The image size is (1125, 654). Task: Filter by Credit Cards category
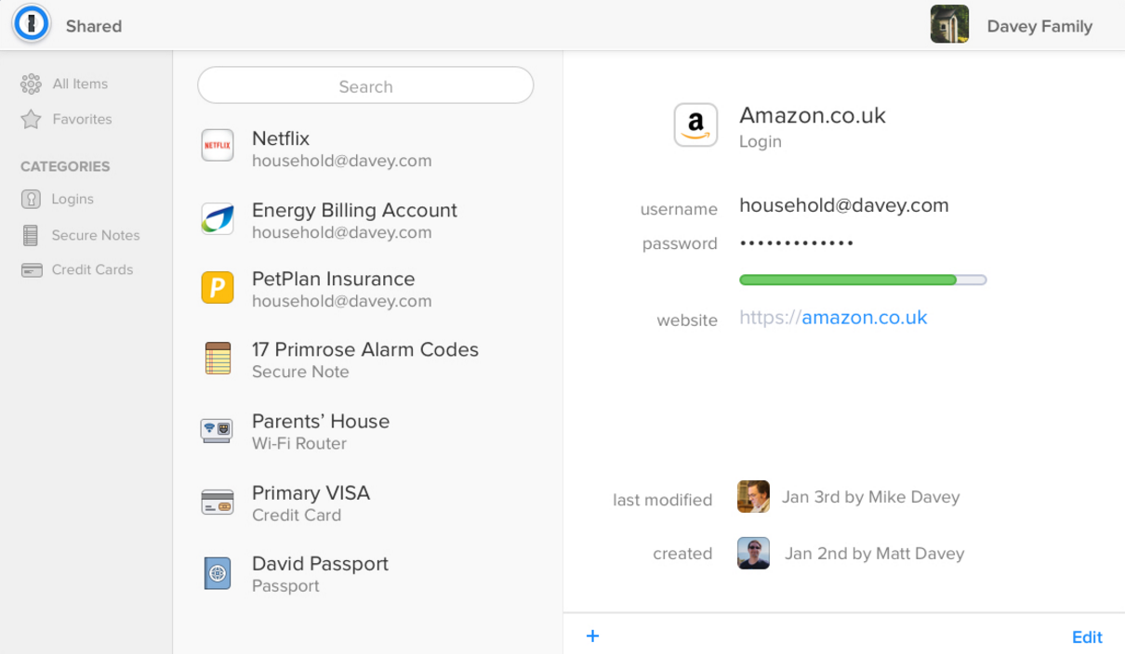(x=91, y=269)
